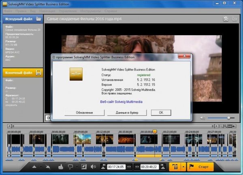The image size is (243, 175).
Task: Click the installed version 5. 2. 1512. 16
Action: coord(146,80)
